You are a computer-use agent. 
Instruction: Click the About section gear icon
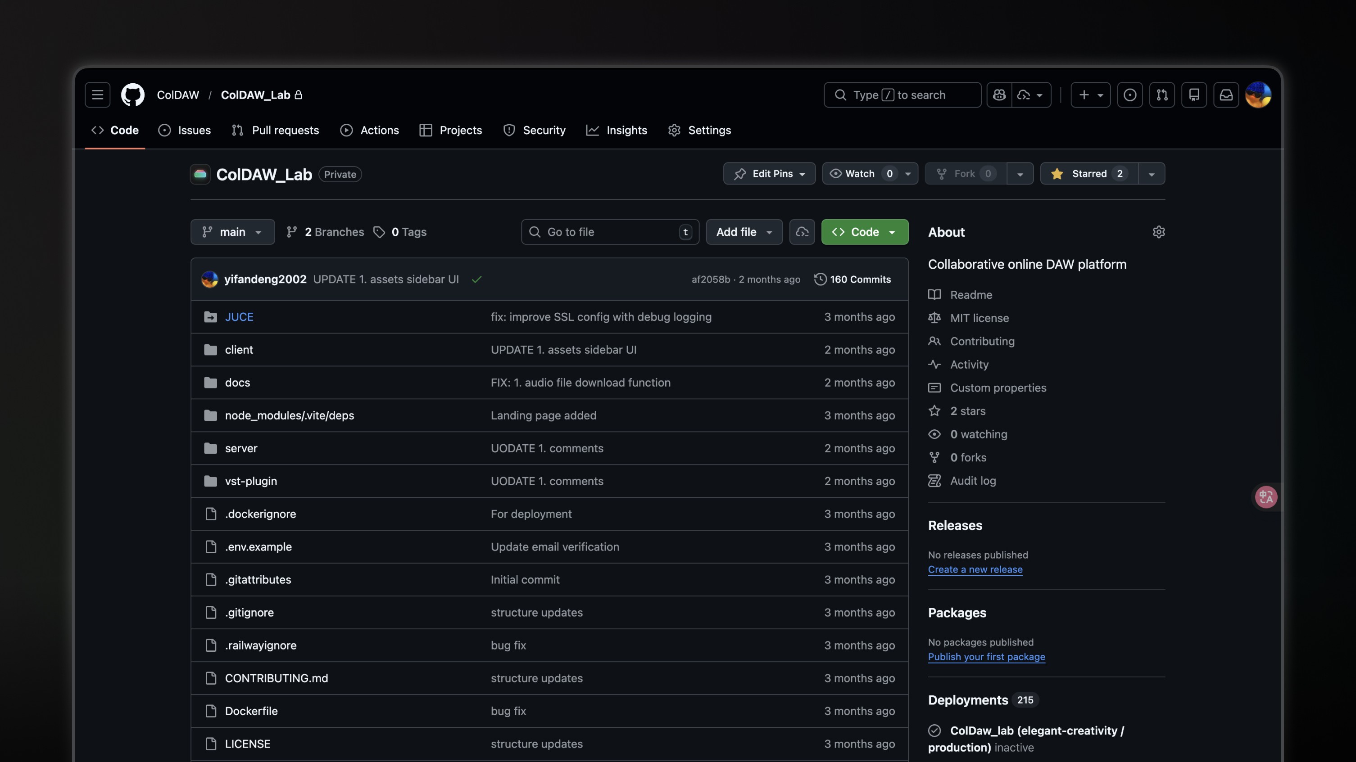point(1159,232)
